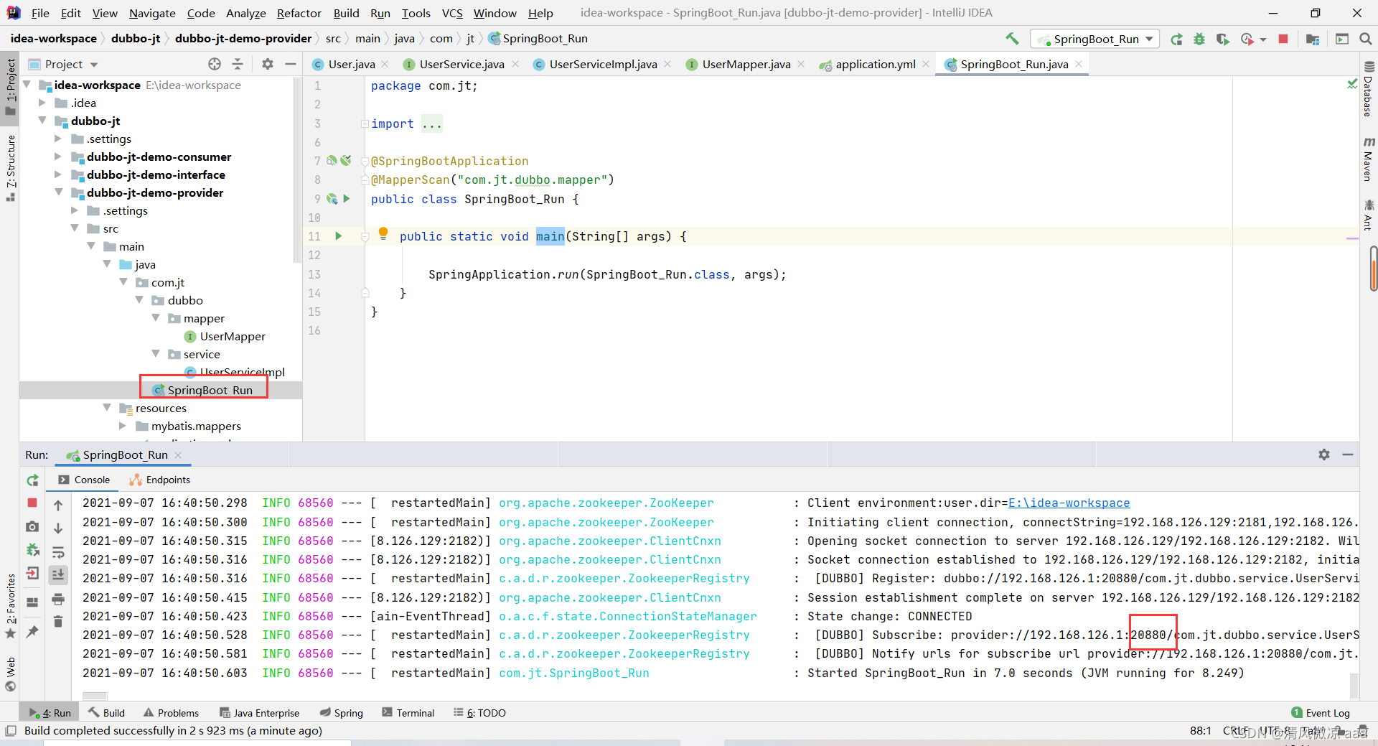Click the Build Project hammer icon
Viewport: 1378px width, 746px height.
coord(1012,39)
